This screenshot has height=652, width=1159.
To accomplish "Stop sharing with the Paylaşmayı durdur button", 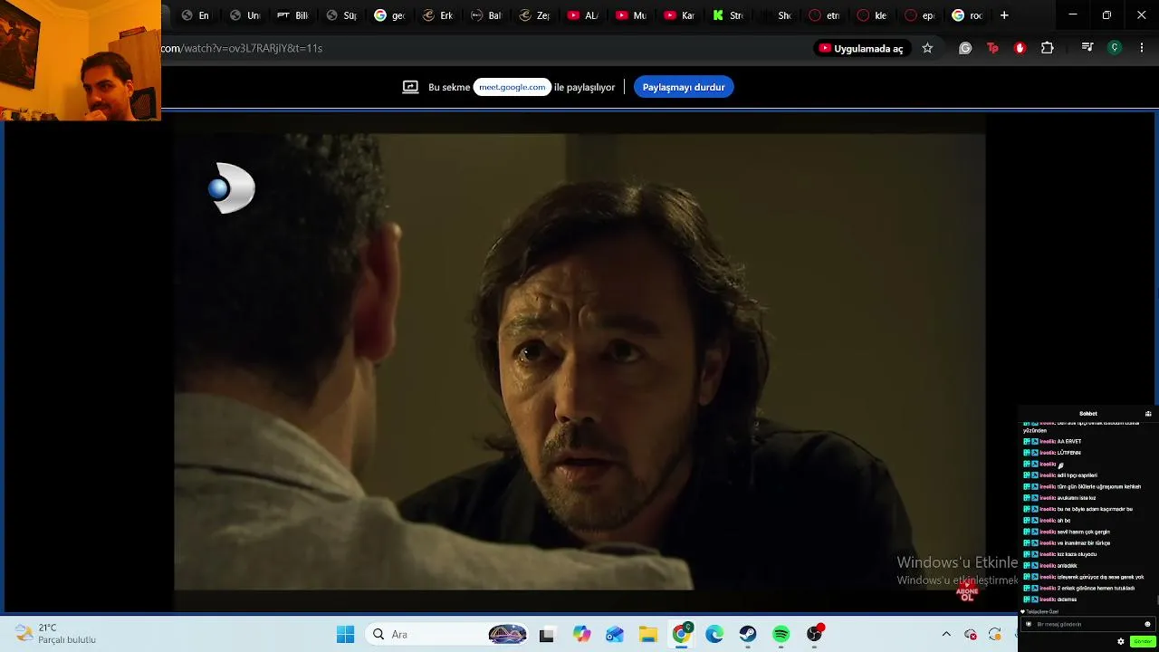I will pos(684,87).
